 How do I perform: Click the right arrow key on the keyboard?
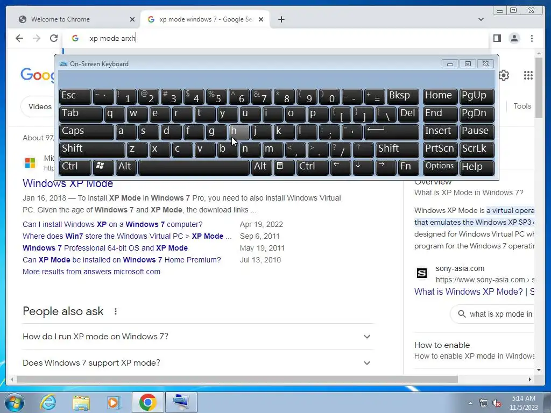pyautogui.click(x=385, y=167)
